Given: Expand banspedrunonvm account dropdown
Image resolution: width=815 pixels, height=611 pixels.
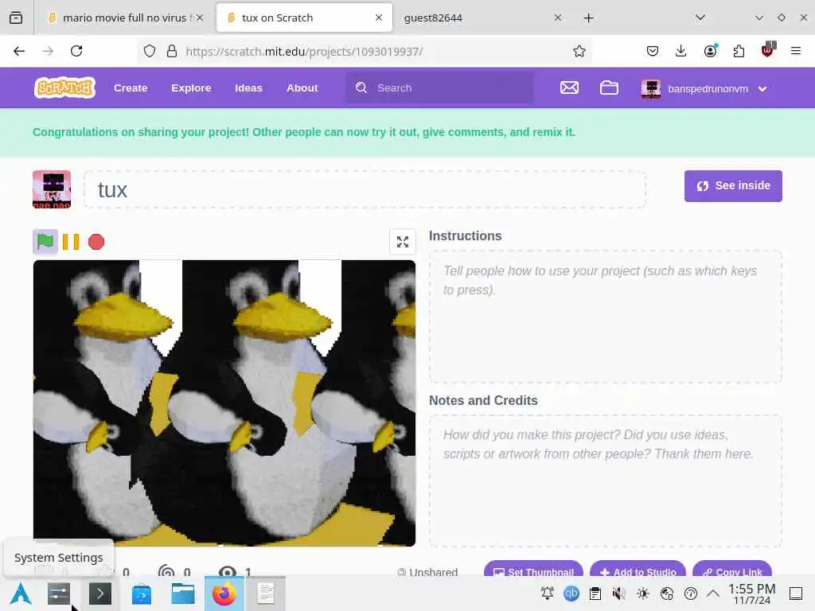Looking at the screenshot, I should (704, 89).
